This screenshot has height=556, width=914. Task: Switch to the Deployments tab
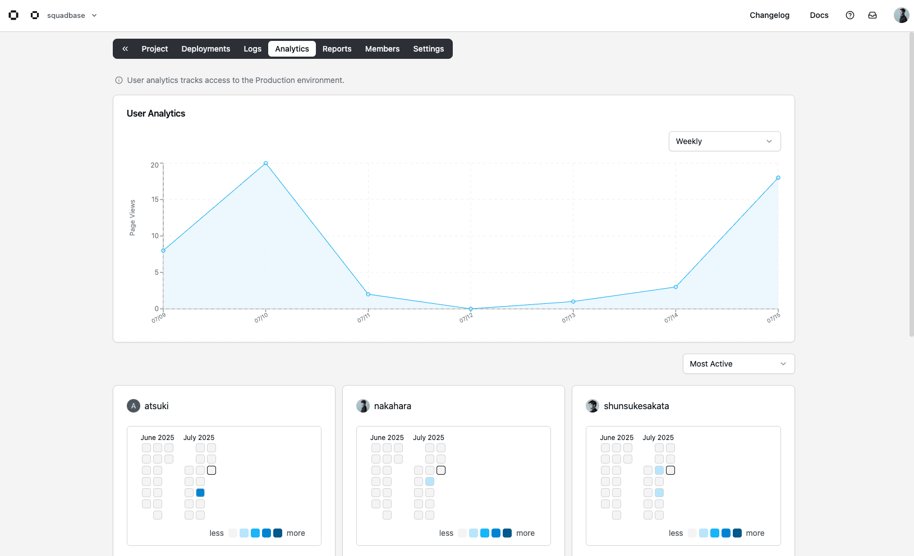click(x=205, y=49)
